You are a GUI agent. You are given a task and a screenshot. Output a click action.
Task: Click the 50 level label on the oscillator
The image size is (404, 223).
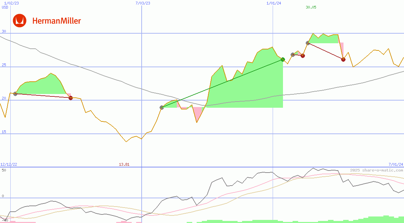pos(4,170)
